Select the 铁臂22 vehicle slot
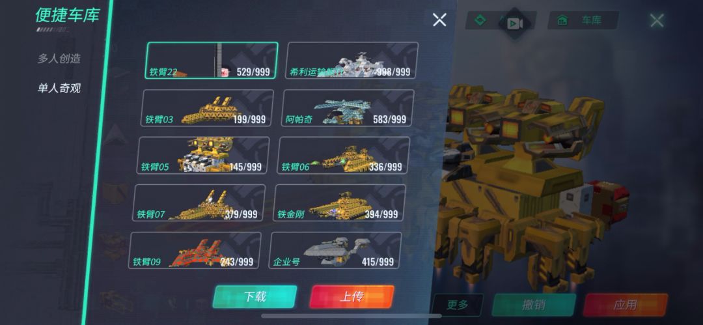This screenshot has height=325, width=703. 211,61
